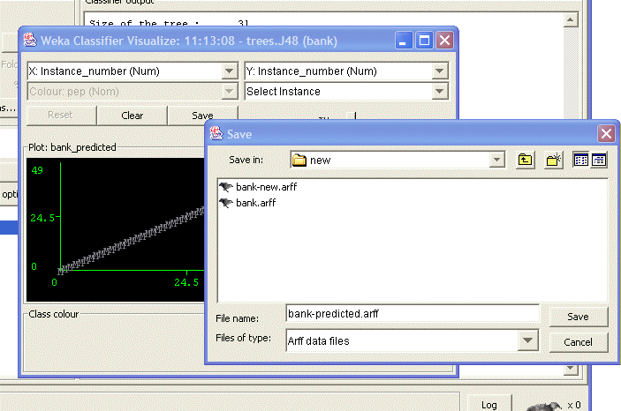
Task: Go up one folder level
Action: tap(526, 161)
